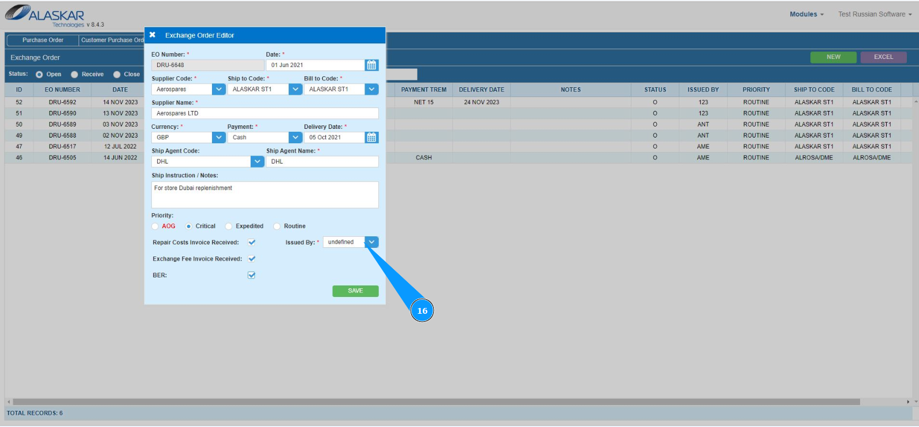Select the DRU-6588 order row
Screen dimensions: 919x427
(459, 136)
